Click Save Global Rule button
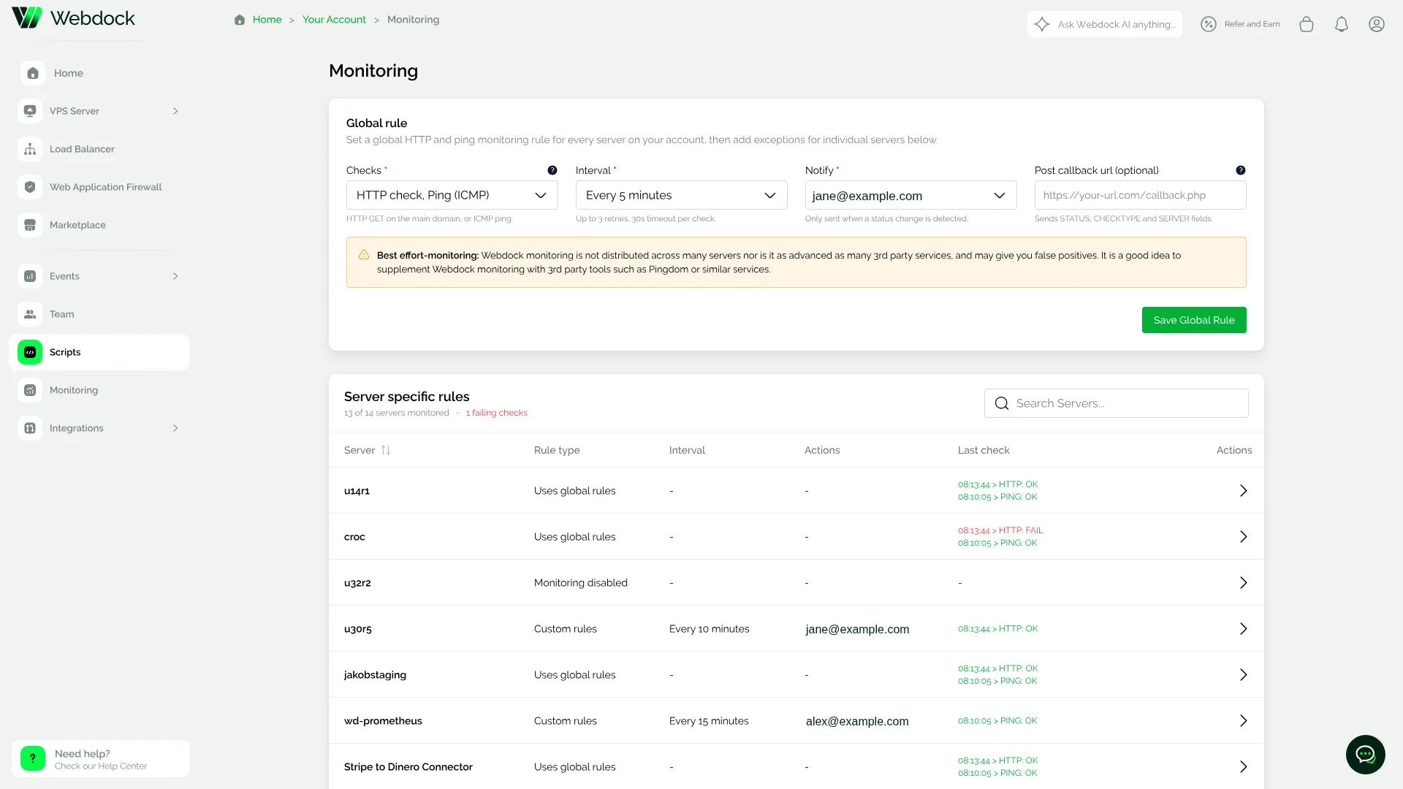The height and width of the screenshot is (789, 1403). [x=1194, y=320]
